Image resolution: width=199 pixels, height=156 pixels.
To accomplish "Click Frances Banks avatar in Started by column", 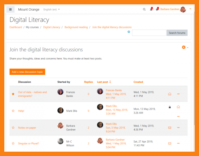I will pyautogui.click(x=60, y=92).
